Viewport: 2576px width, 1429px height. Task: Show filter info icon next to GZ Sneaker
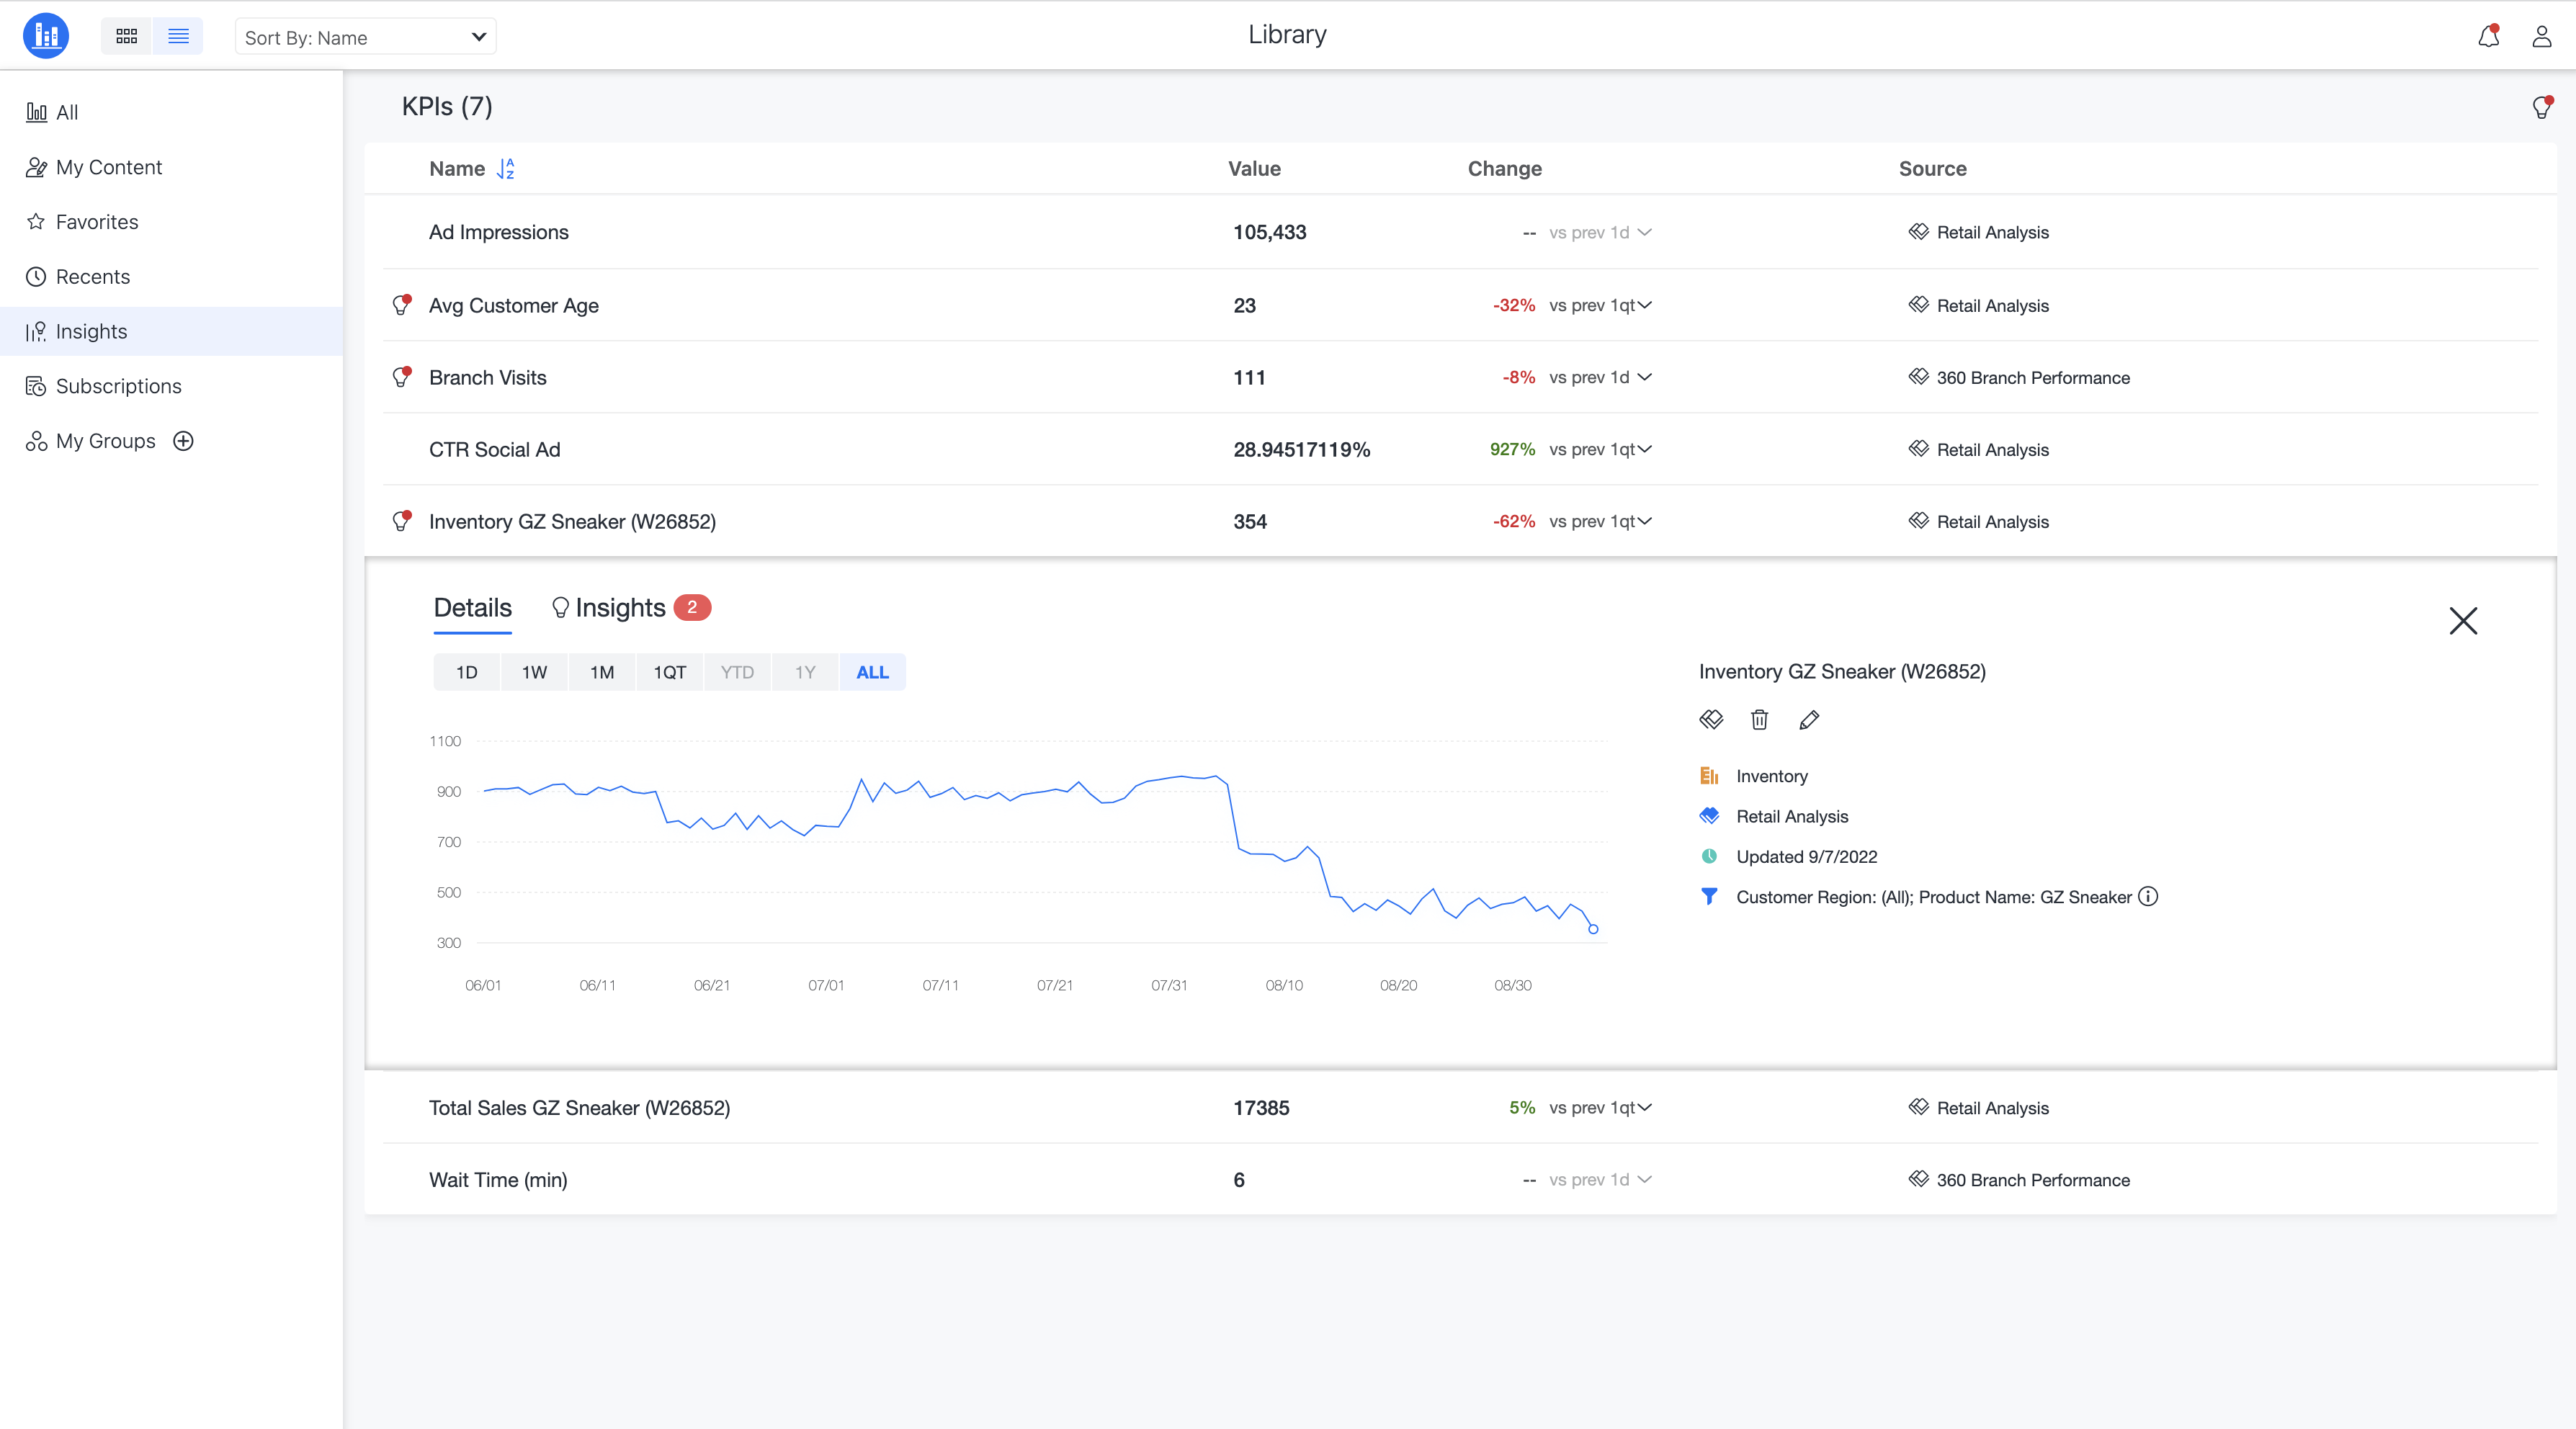2148,897
